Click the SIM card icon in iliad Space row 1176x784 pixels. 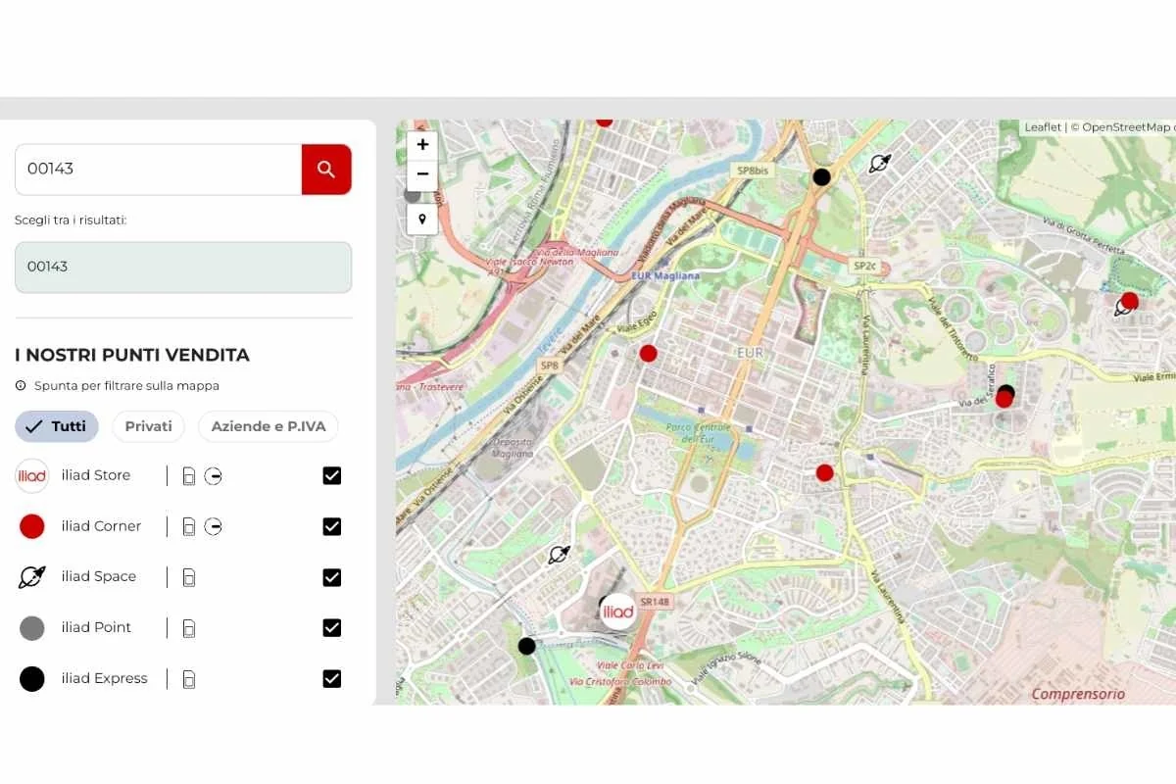188,577
